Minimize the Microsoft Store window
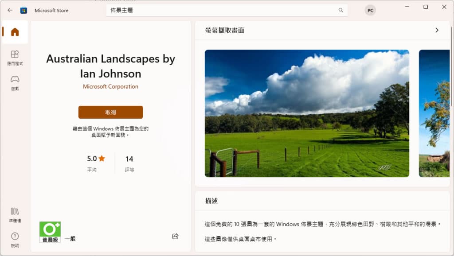This screenshot has width=454, height=256. point(407,7)
